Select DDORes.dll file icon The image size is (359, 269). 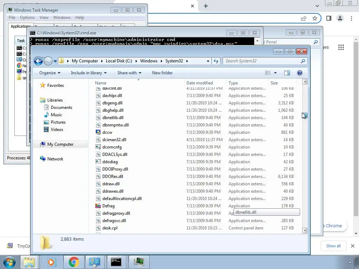[x=98, y=177]
